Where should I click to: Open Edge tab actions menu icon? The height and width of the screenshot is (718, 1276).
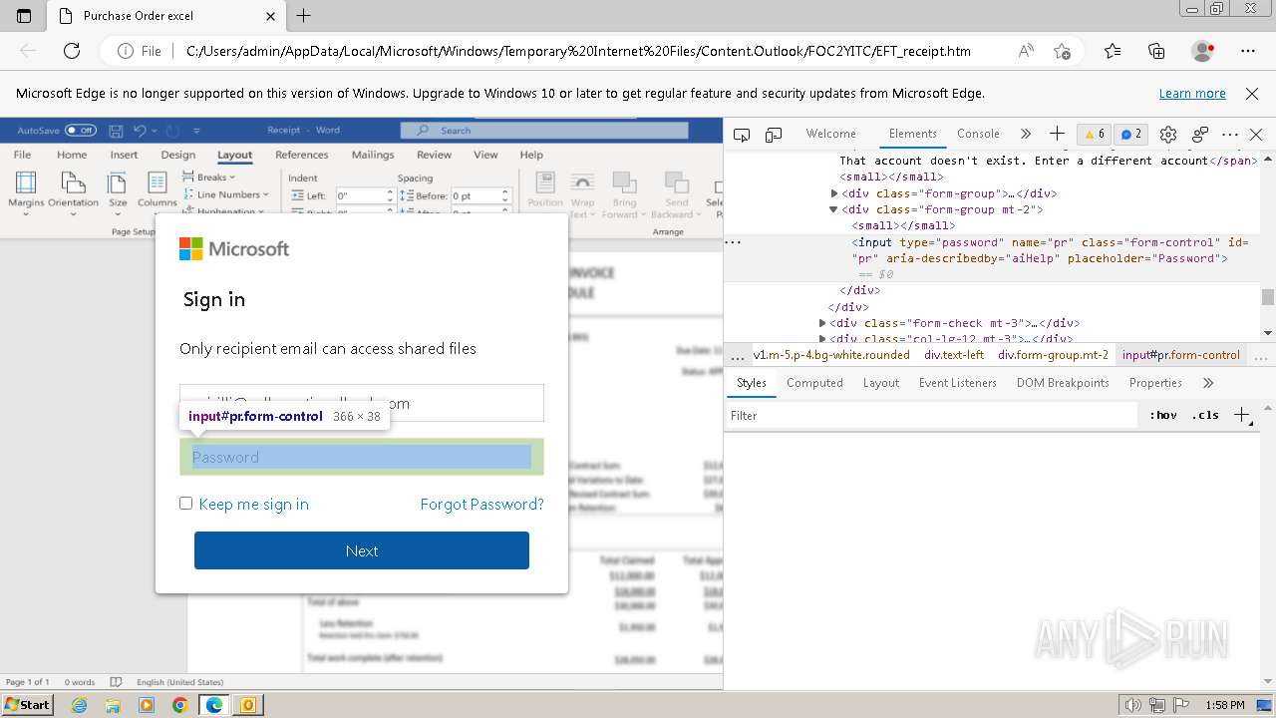[24, 16]
